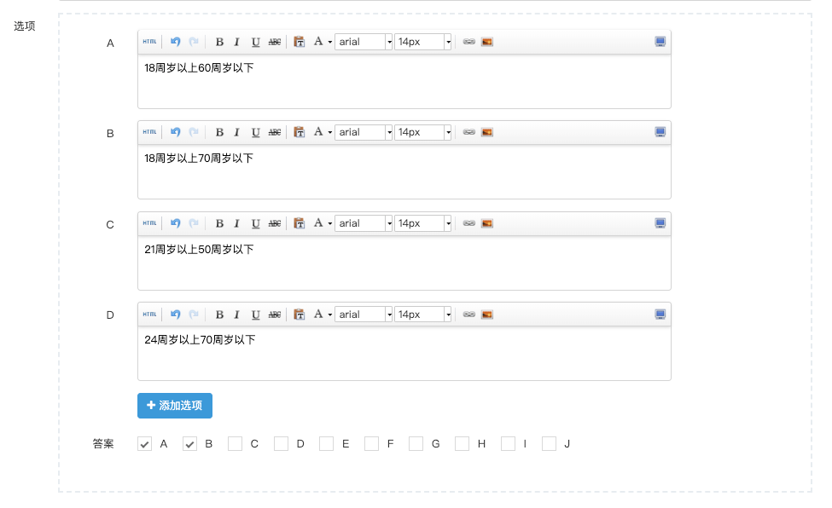The width and height of the screenshot is (832, 508).
Task: Redo edit in option C editor
Action: [194, 224]
